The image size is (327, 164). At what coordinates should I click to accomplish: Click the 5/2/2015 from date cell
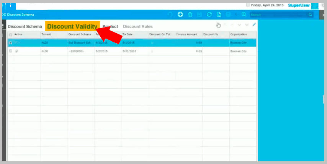tap(108, 51)
